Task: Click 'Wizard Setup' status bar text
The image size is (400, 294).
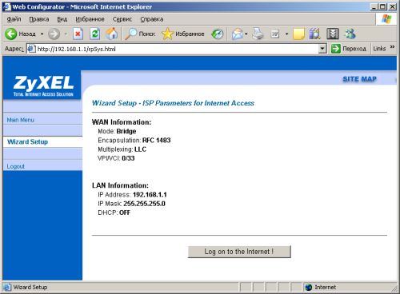Action: [30, 287]
